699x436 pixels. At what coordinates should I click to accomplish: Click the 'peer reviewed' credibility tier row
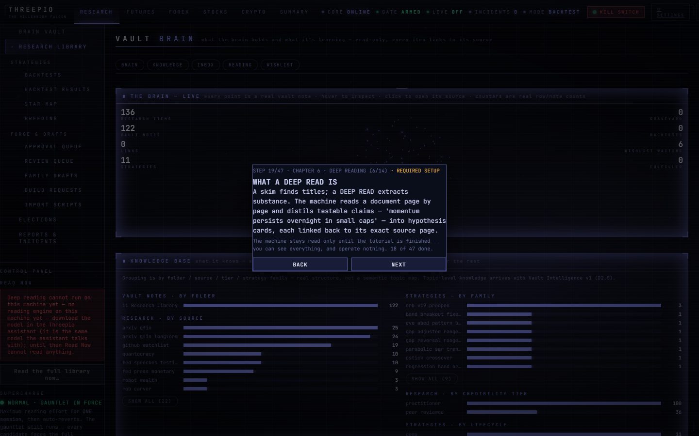(544, 412)
